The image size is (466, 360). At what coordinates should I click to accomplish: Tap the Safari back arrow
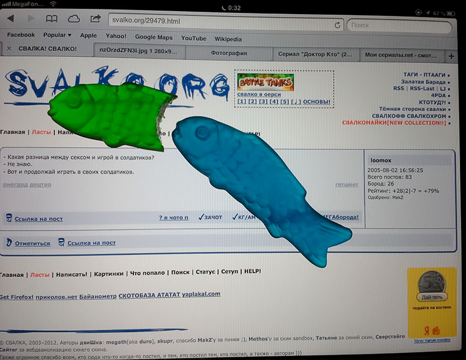[10, 19]
